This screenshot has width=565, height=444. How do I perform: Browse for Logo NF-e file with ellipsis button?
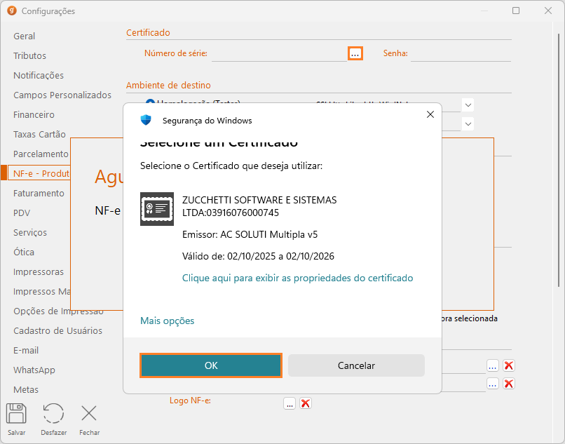290,403
